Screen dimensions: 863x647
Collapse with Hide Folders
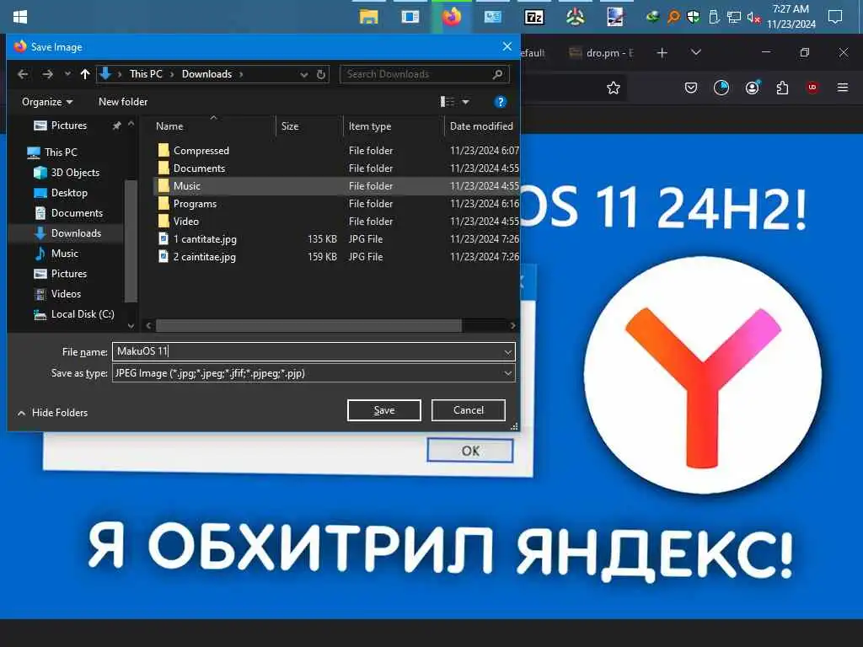(53, 413)
